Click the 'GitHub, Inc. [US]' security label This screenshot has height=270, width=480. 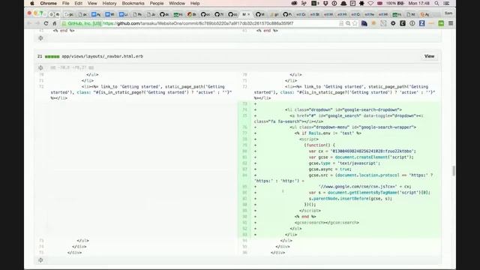tap(84, 23)
